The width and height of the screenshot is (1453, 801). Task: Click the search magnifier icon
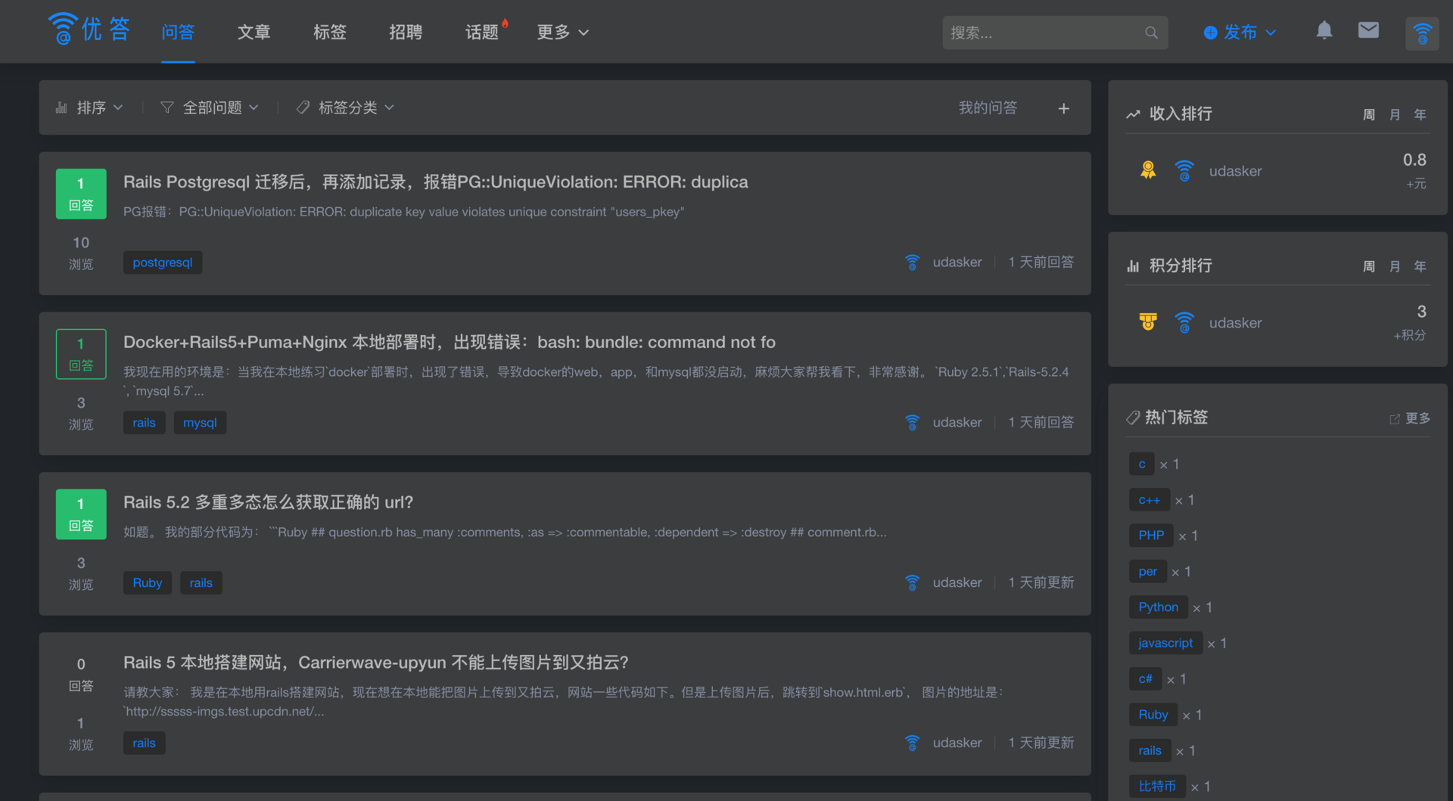click(1151, 33)
